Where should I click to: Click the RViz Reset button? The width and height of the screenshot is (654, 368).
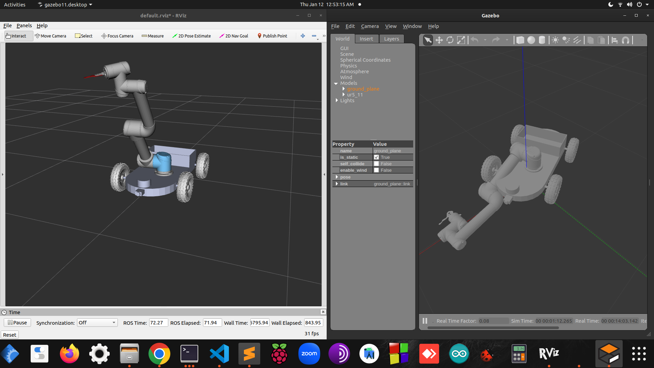tap(10, 335)
